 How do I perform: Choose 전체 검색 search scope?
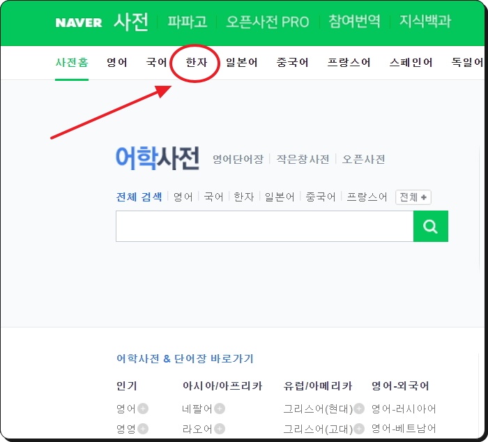click(x=139, y=197)
